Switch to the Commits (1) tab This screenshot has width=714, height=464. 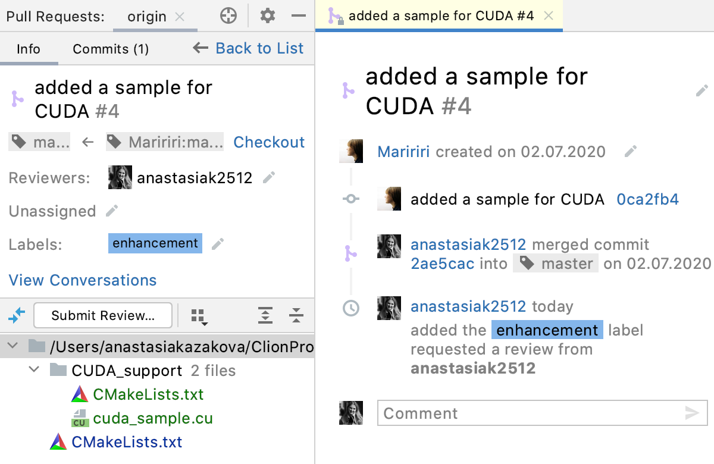pos(111,49)
